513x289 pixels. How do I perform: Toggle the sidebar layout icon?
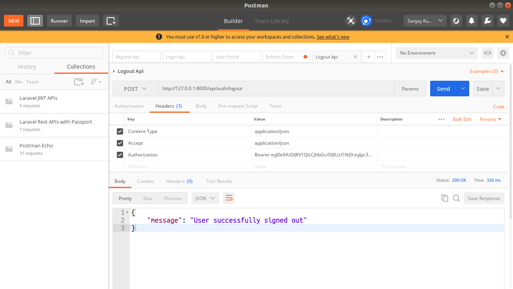pyautogui.click(x=35, y=21)
